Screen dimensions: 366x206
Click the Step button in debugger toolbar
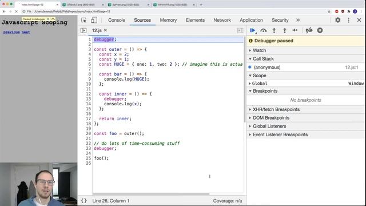coord(295,30)
